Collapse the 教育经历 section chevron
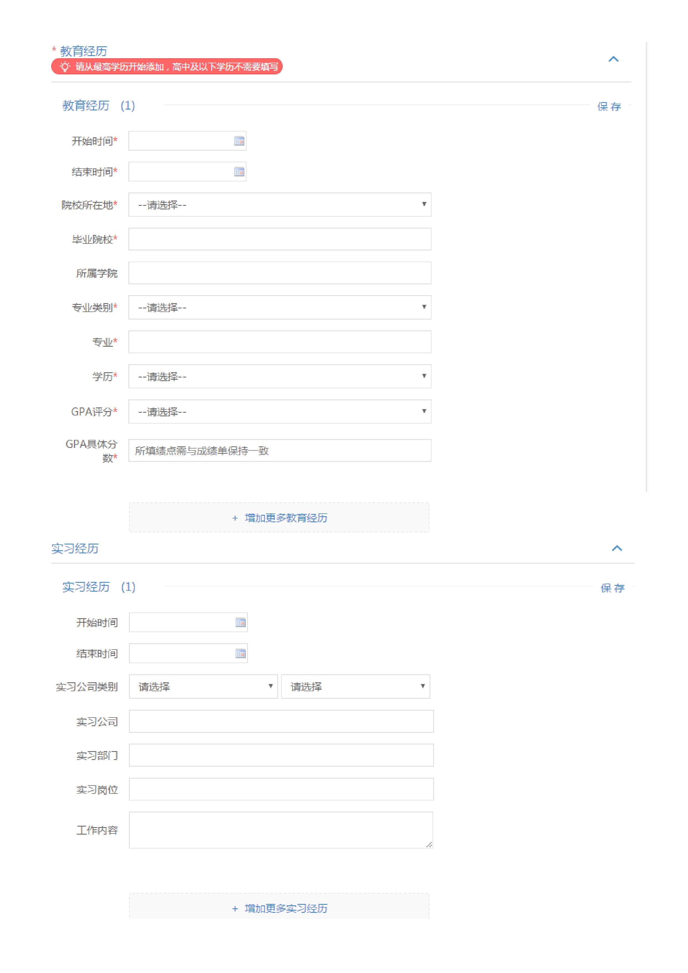 pos(613,59)
